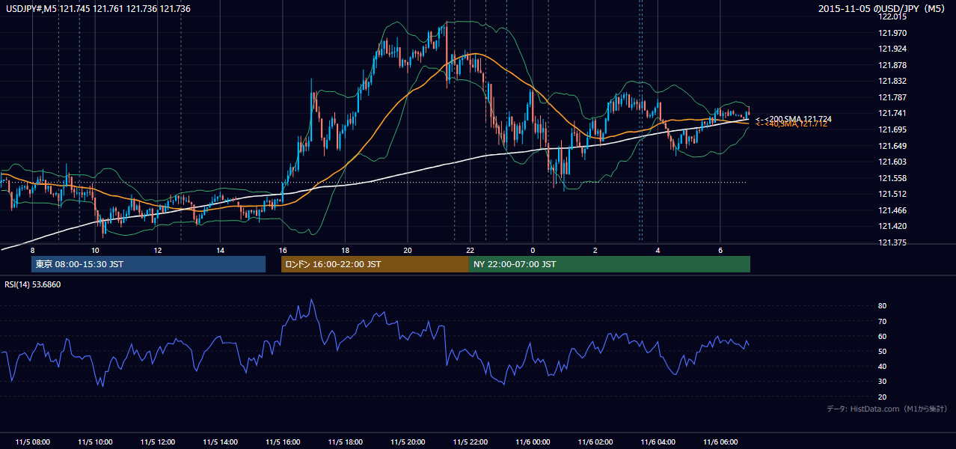Click hour label 6 under the price chart
Image resolution: width=956 pixels, height=449 pixels.
720,250
